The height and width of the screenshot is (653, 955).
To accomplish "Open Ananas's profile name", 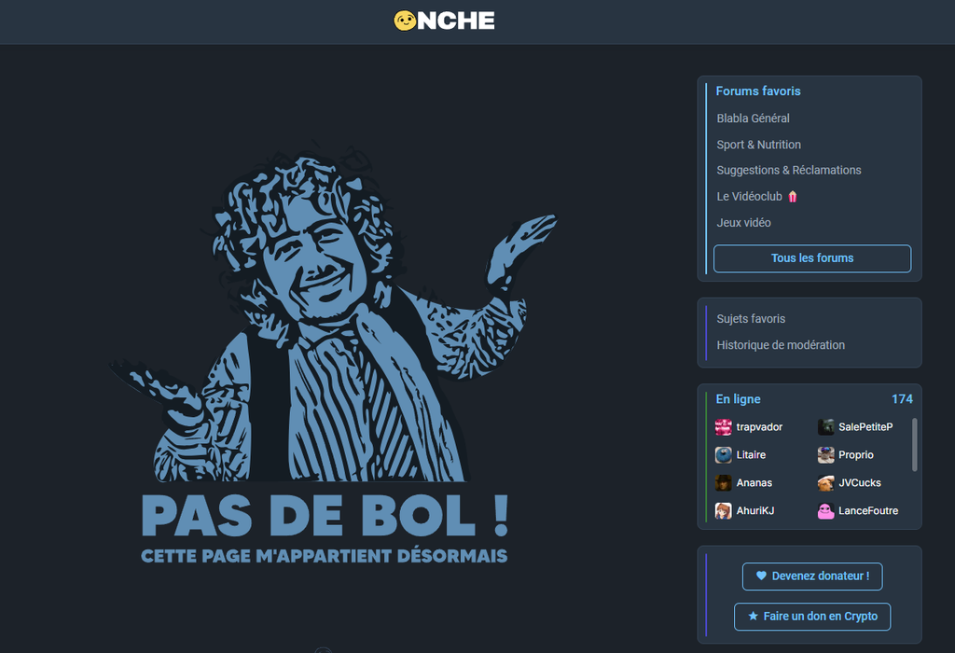I will (x=754, y=483).
